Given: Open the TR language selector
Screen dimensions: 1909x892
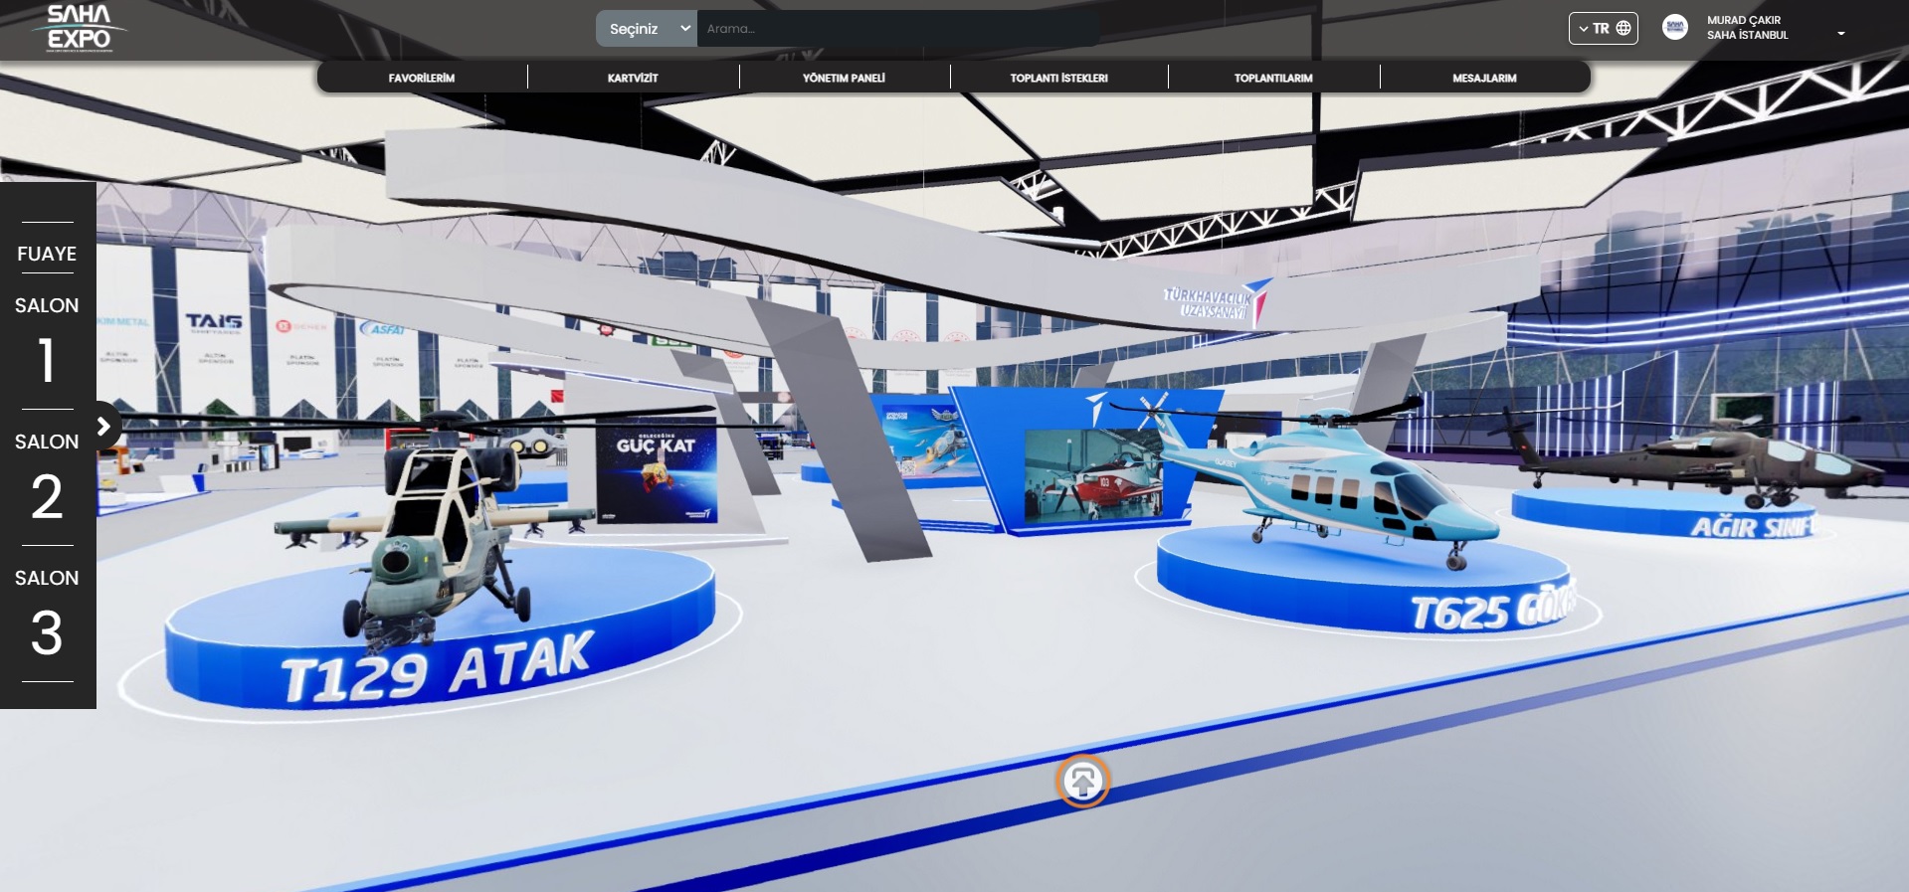Looking at the screenshot, I should point(1603,28).
